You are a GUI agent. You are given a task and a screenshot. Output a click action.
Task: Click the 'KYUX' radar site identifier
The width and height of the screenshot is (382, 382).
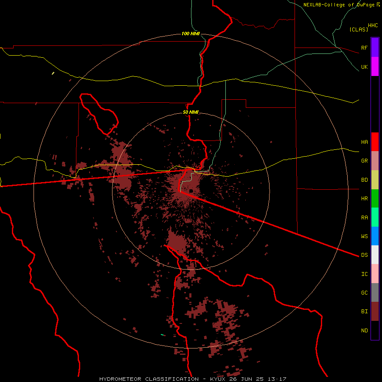(x=218, y=379)
